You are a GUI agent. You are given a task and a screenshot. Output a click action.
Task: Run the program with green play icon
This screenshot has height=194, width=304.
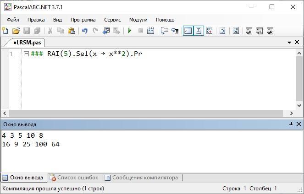(130, 31)
